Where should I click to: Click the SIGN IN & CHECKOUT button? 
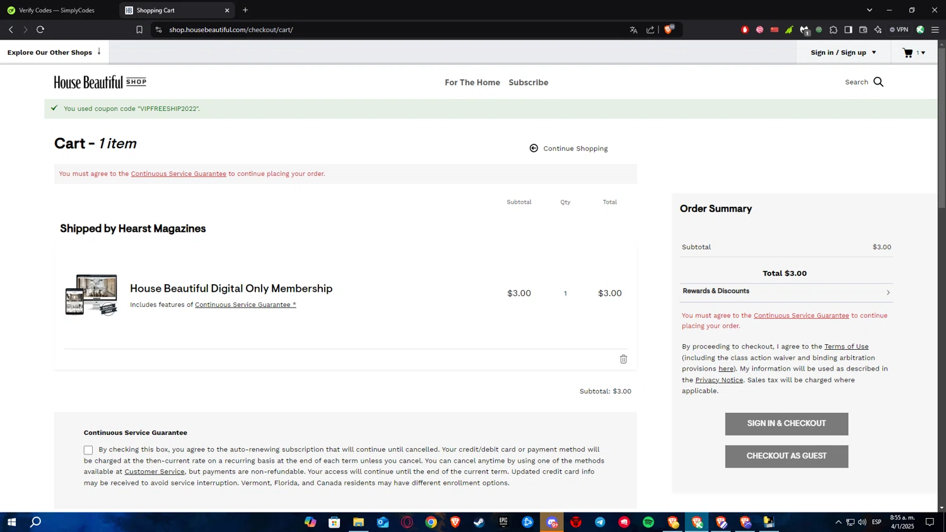click(x=786, y=424)
